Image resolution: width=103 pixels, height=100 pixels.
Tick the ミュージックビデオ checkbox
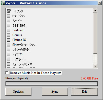[x=9, y=64]
